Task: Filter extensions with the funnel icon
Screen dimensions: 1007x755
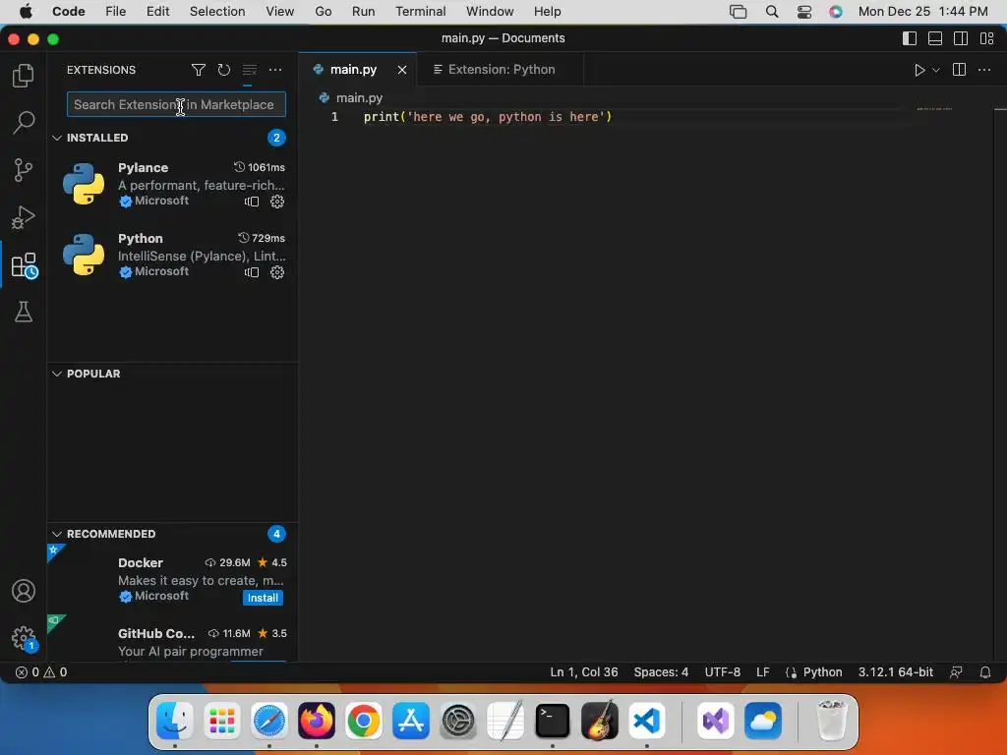Action: (199, 70)
